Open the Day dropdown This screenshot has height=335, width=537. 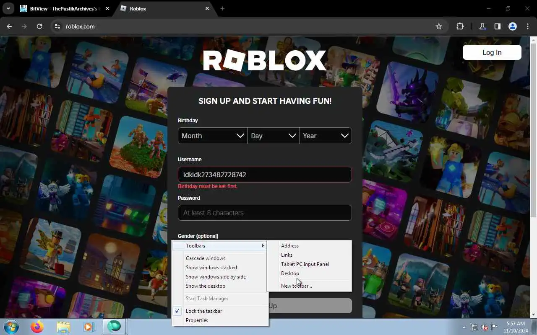(x=273, y=136)
